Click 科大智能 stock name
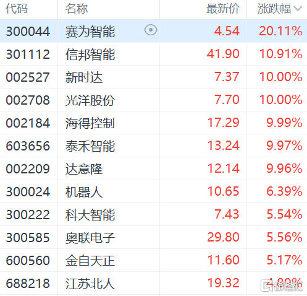The height and width of the screenshot is (296, 307). pos(90,215)
